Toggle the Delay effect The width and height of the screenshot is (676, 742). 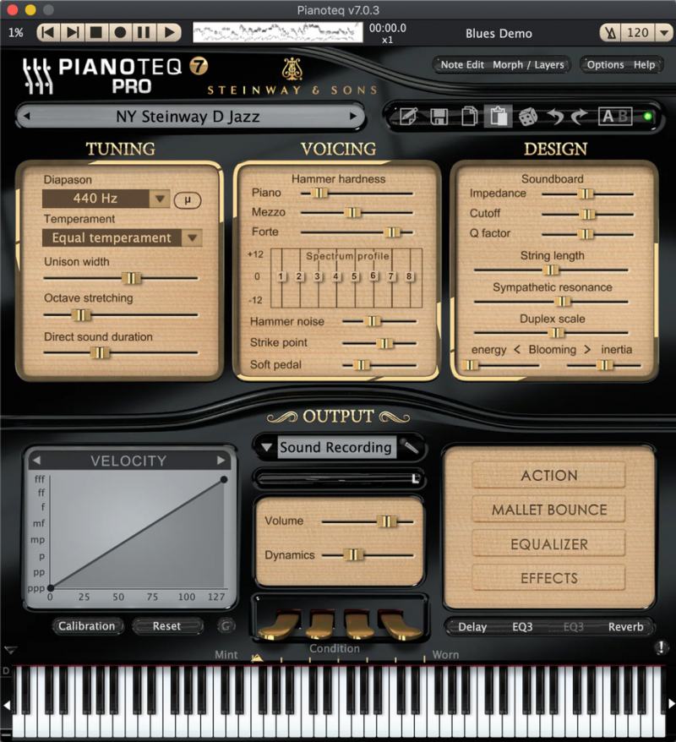472,626
